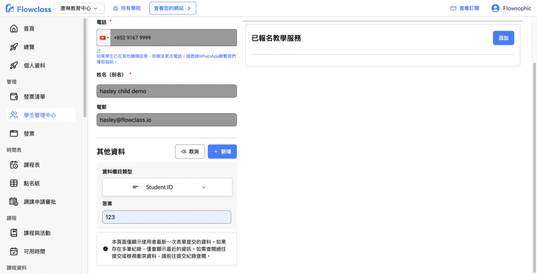The height and width of the screenshot is (274, 537).
Task: Click the 調課申請審批 calendar icon
Action: pos(14,202)
